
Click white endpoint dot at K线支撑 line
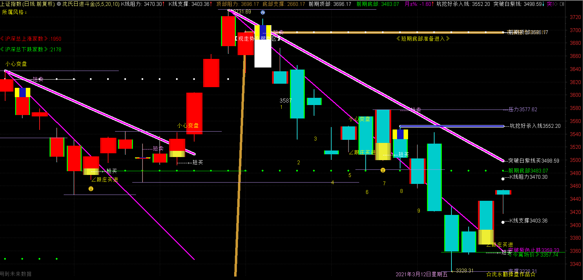tap(503, 222)
